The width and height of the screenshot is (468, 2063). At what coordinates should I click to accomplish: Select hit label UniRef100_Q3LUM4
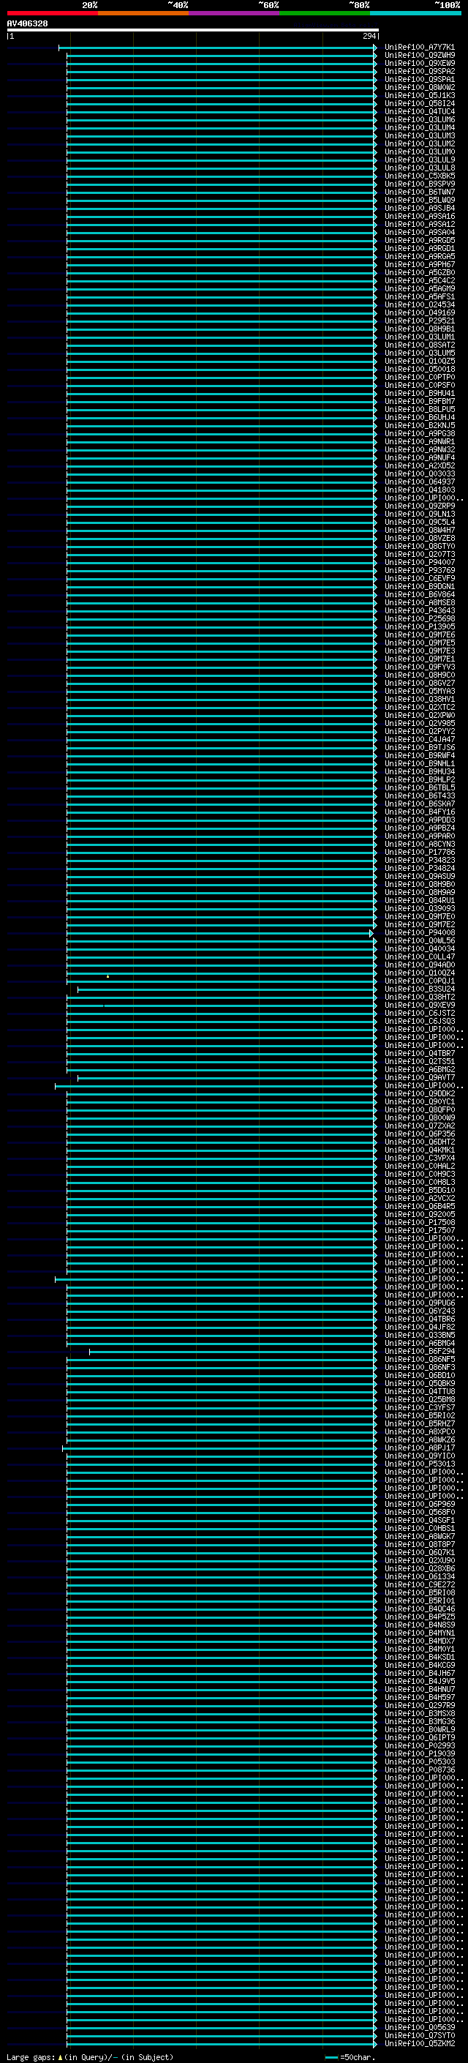tap(419, 128)
